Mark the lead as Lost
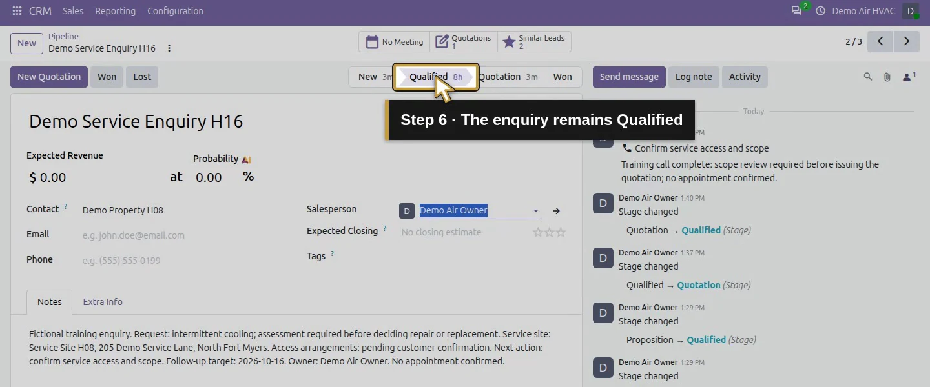This screenshot has height=387, width=930. pyautogui.click(x=142, y=77)
